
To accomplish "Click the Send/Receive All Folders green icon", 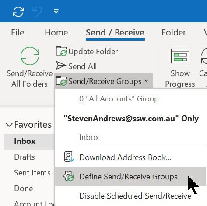I will pos(30,56).
